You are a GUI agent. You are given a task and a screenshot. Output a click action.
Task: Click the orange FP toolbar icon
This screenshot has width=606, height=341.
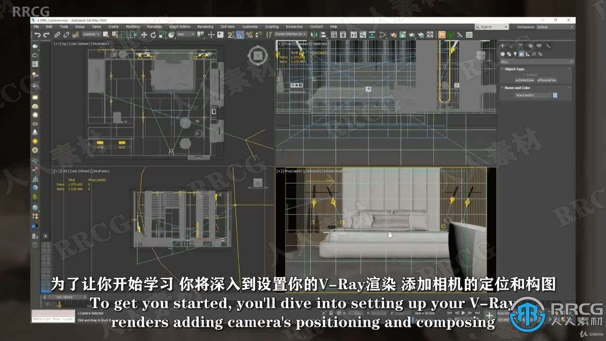pyautogui.click(x=442, y=35)
